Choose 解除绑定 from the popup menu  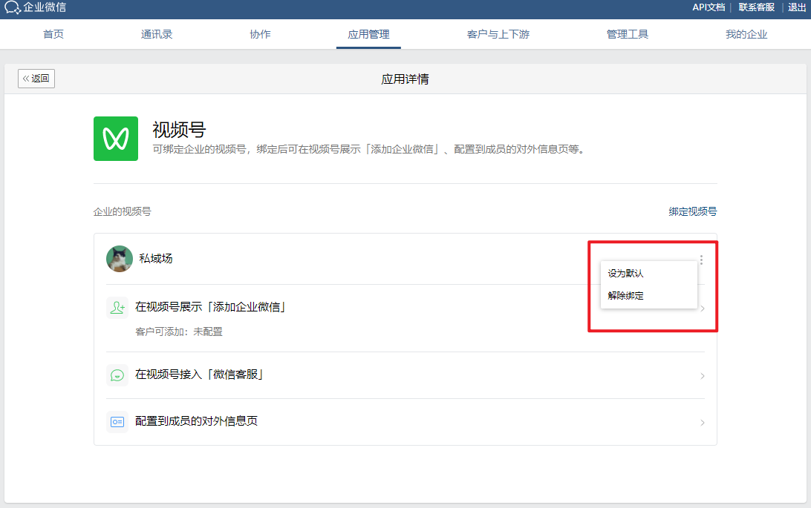626,296
